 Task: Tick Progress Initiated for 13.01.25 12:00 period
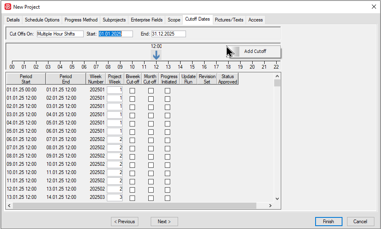click(167, 198)
